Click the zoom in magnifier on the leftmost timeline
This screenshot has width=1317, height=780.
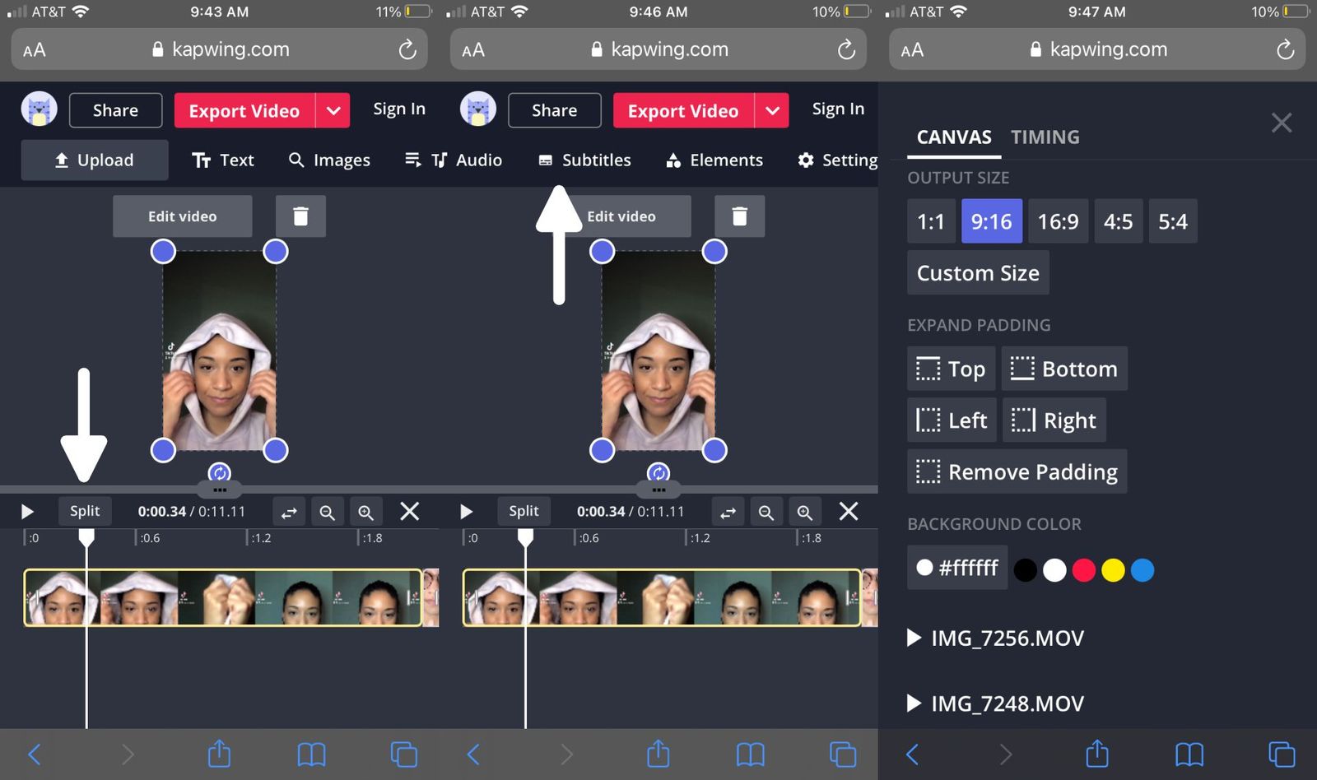tap(365, 513)
